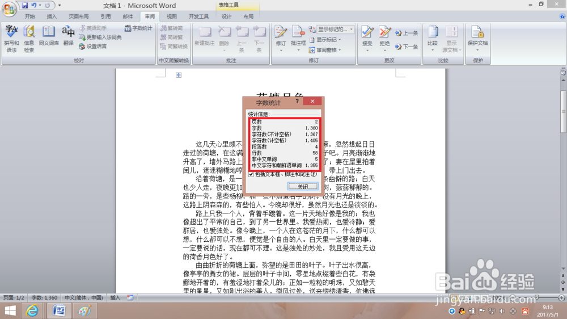Expand the Show Markup (显示标记) menu
The width and height of the screenshot is (567, 319).
click(x=325, y=40)
